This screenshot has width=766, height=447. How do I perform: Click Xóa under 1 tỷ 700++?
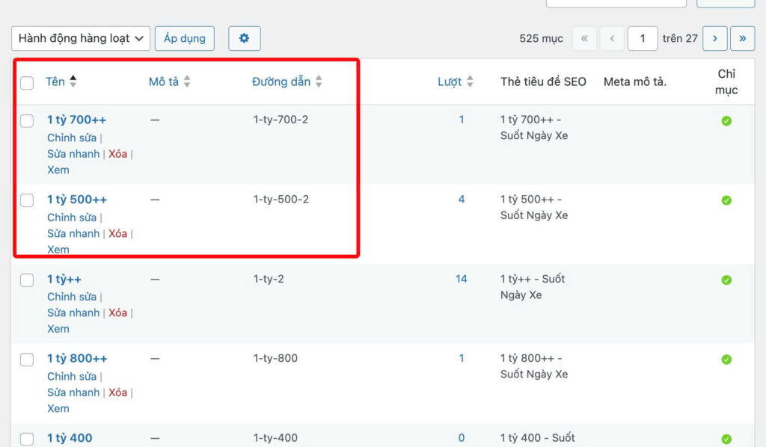click(117, 154)
